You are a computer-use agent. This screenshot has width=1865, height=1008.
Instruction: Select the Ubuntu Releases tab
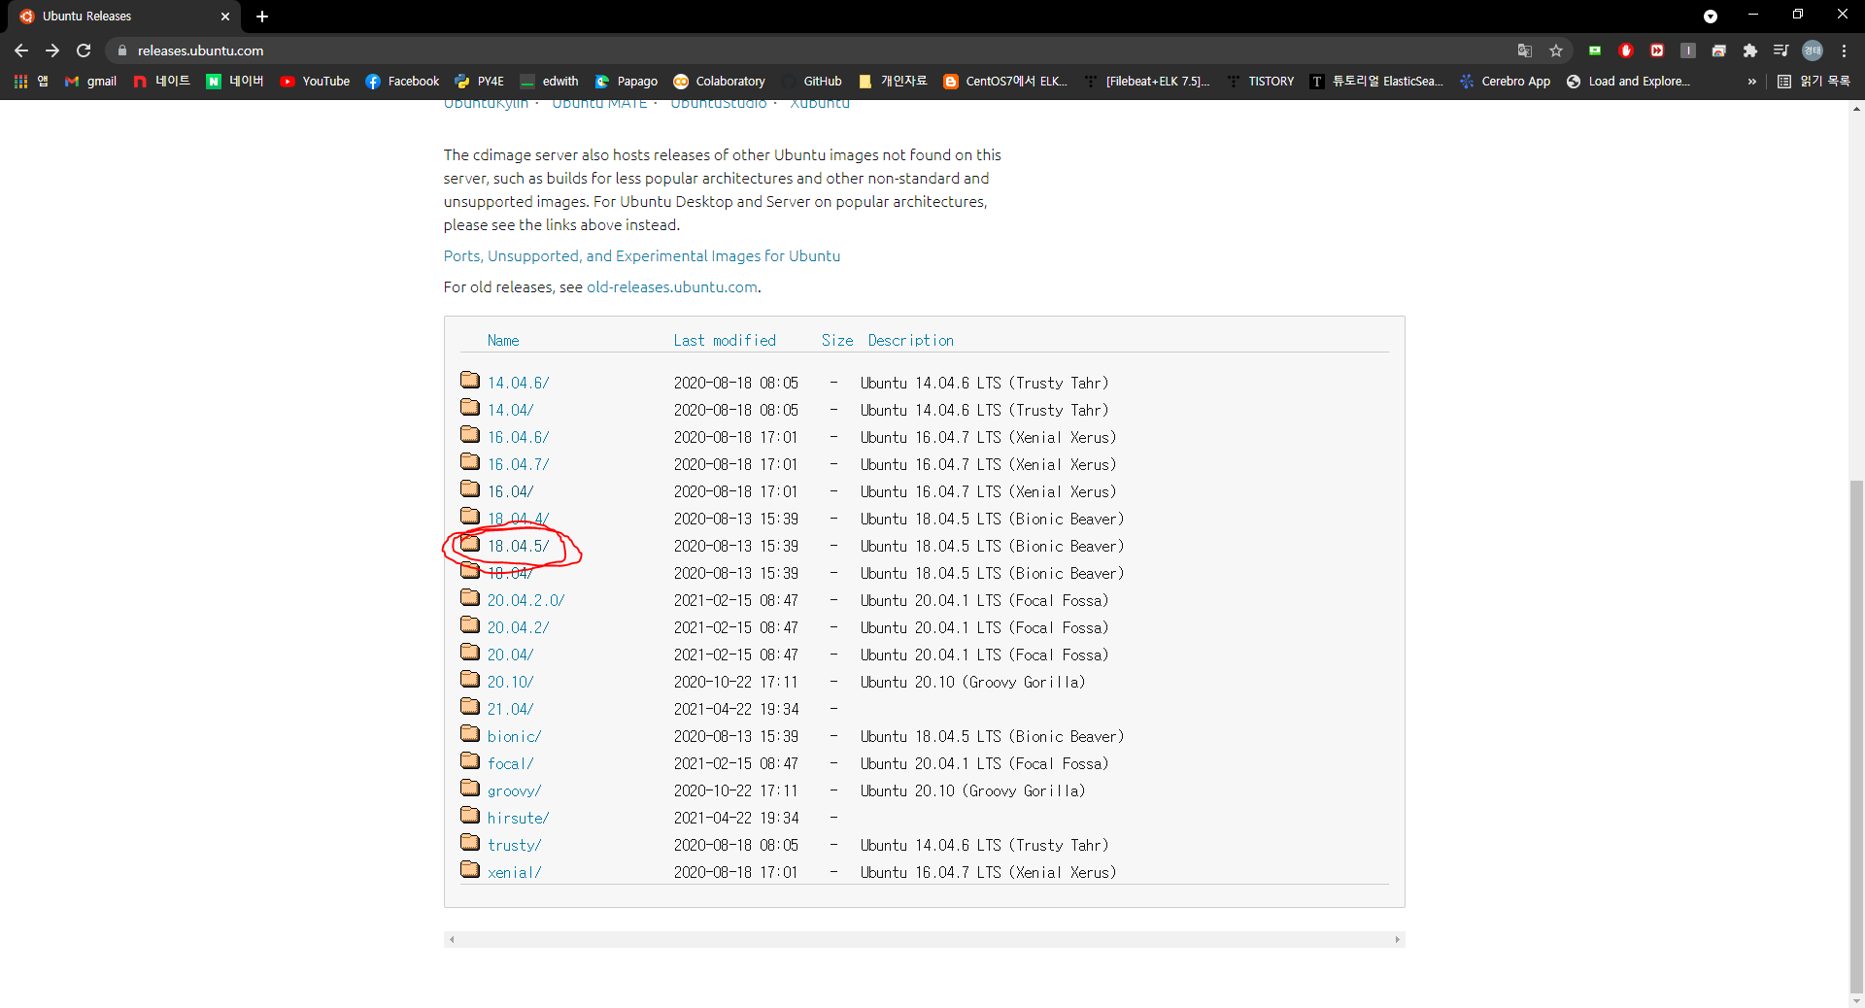(x=124, y=17)
